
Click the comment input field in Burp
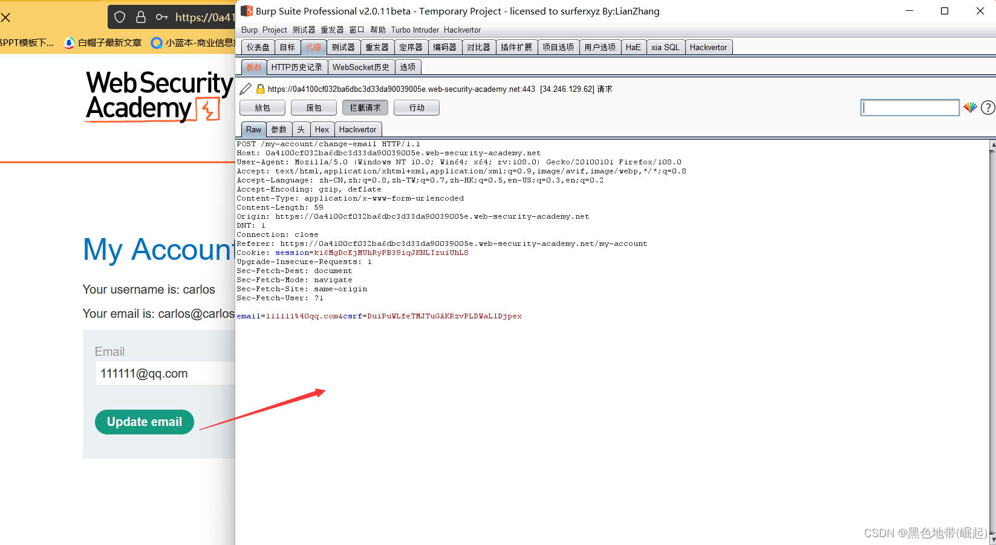910,108
